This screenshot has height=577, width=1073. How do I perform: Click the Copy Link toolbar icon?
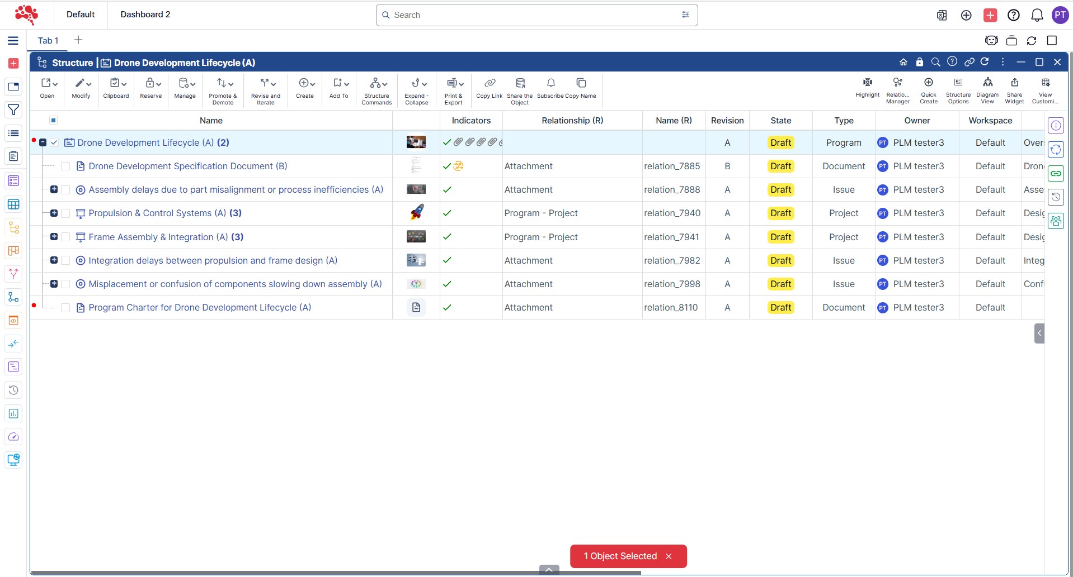490,83
